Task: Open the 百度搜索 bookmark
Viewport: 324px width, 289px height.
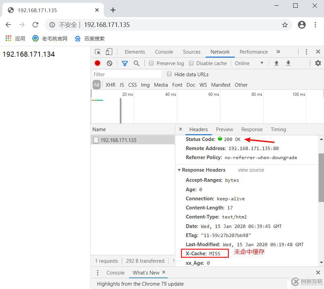Action: tap(90, 38)
